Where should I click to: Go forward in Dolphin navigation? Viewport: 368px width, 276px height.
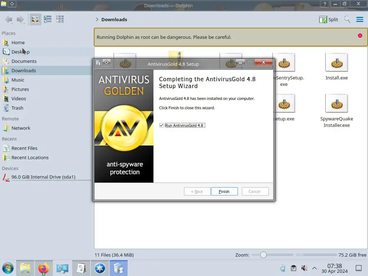click(20, 19)
